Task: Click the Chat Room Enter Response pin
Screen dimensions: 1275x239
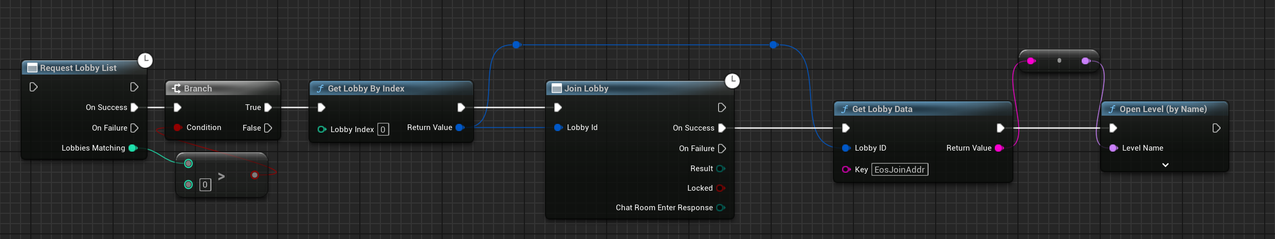Action: coord(720,208)
